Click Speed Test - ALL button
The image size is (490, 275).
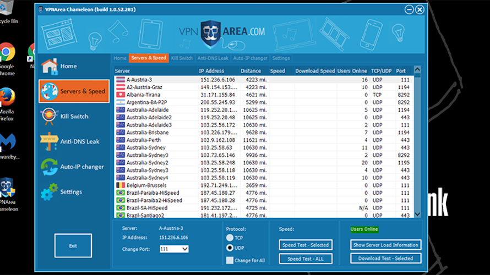(306, 258)
